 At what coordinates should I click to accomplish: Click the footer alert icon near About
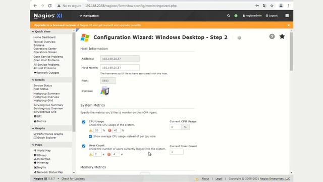[x=196, y=179]
